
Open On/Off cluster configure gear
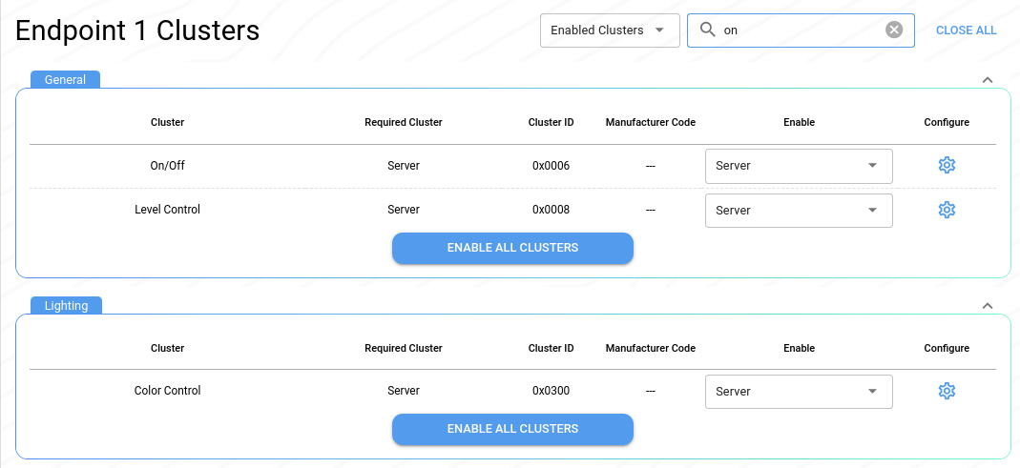[947, 166]
